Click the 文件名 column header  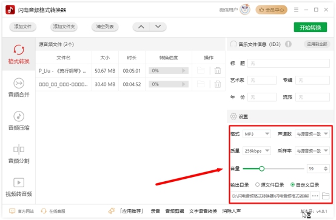(64, 58)
